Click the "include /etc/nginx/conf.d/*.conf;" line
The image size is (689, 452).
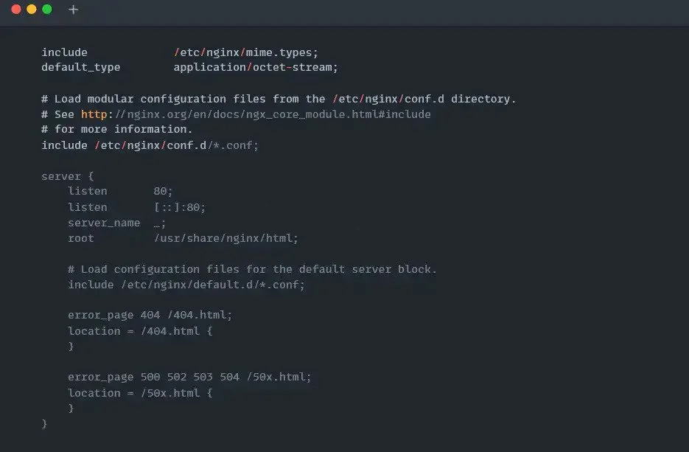coord(150,145)
